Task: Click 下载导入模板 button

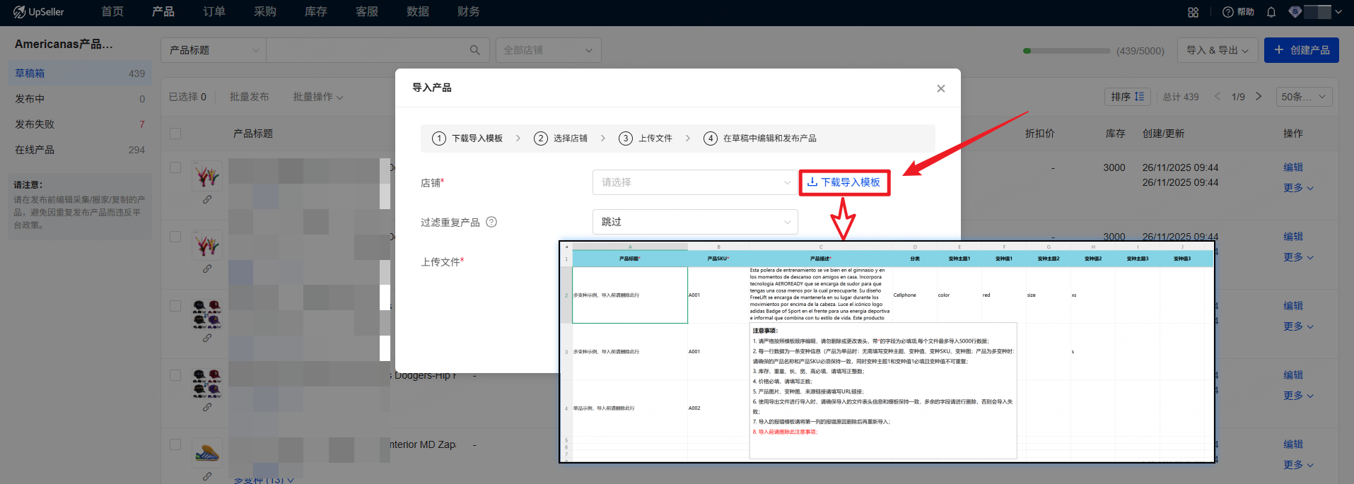Action: (x=844, y=182)
